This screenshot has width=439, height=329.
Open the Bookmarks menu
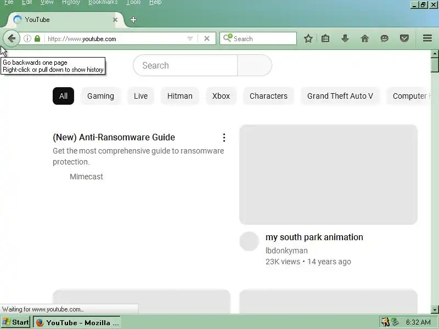(103, 2)
